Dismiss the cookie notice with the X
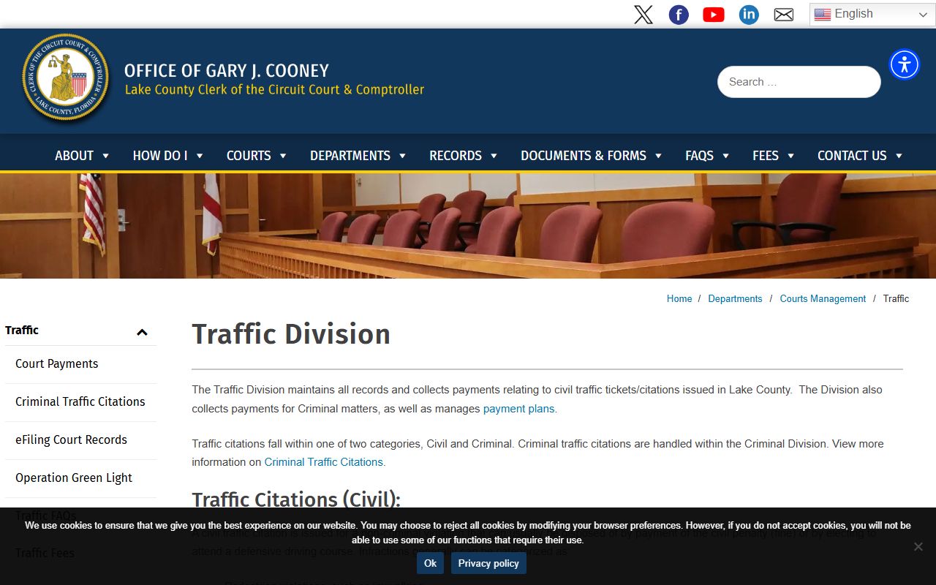936x585 pixels. [918, 546]
